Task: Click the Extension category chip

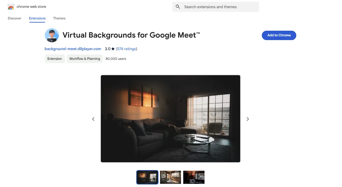Action: [x=55, y=59]
